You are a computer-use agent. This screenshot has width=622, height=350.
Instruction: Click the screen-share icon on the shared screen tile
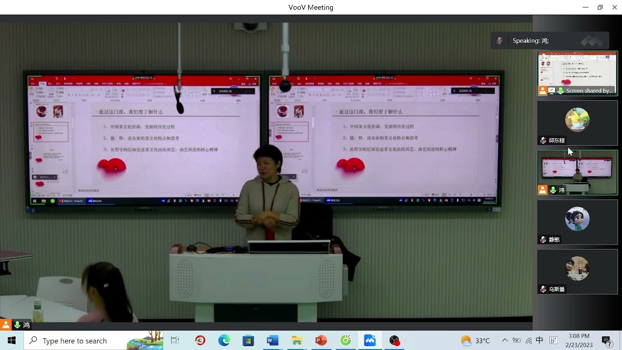click(x=552, y=91)
